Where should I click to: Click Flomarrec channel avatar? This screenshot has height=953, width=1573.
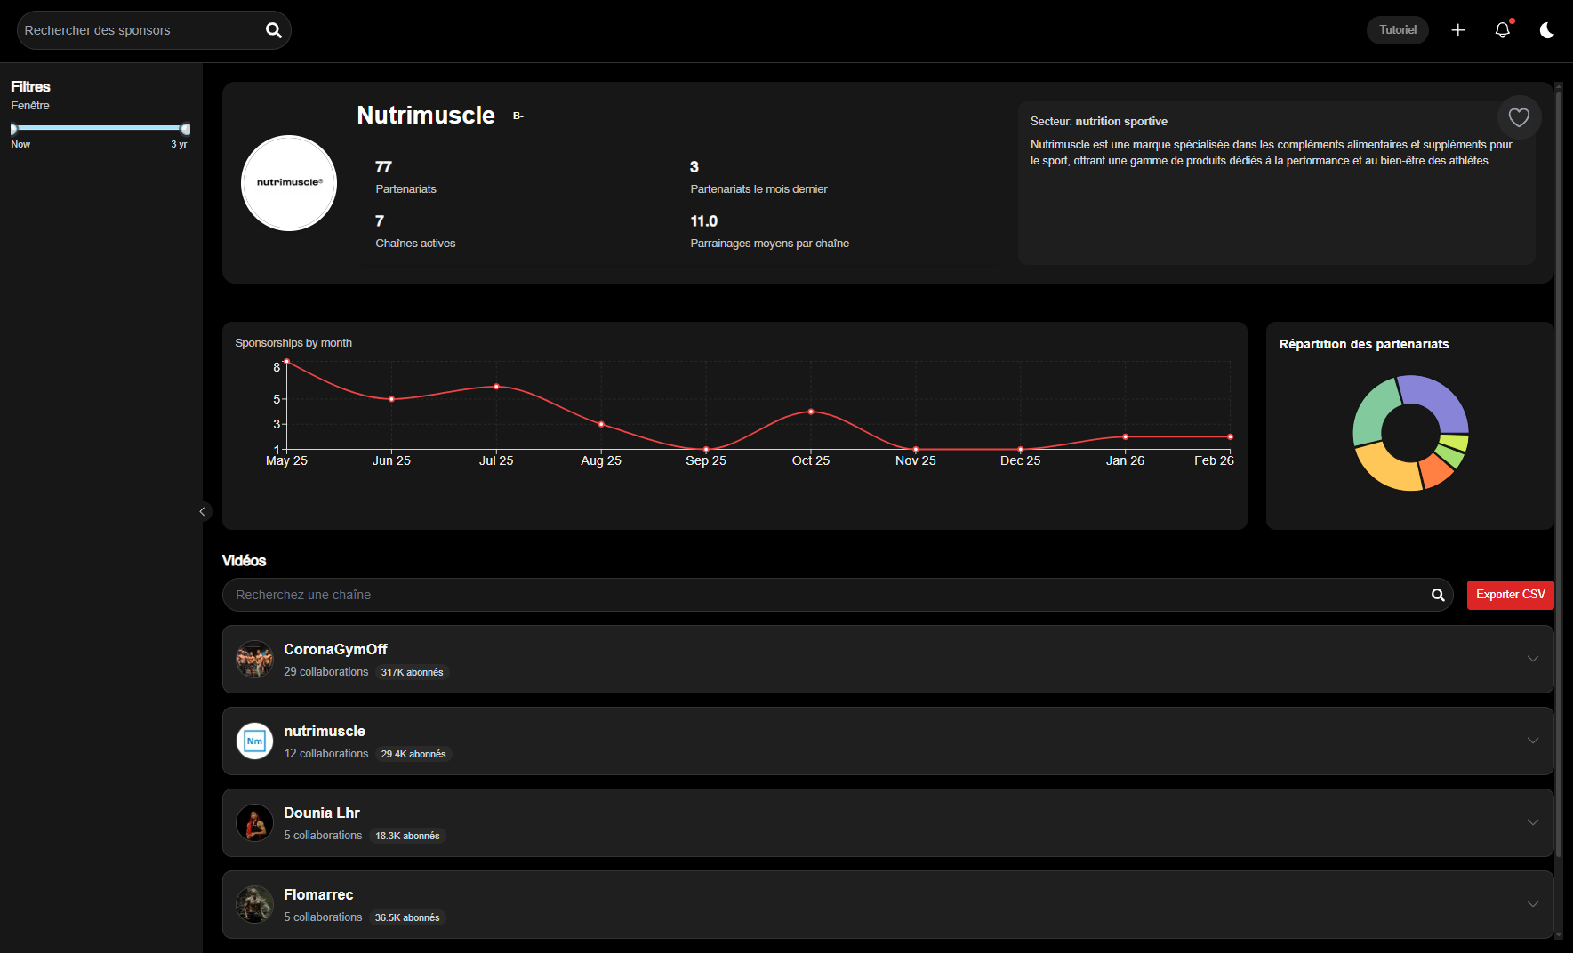pos(254,905)
